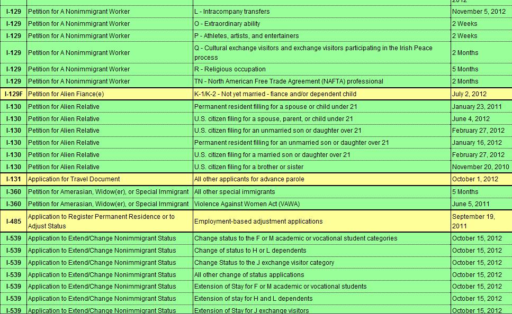Click the 'November 5, 2012' date cell

[x=481, y=12]
